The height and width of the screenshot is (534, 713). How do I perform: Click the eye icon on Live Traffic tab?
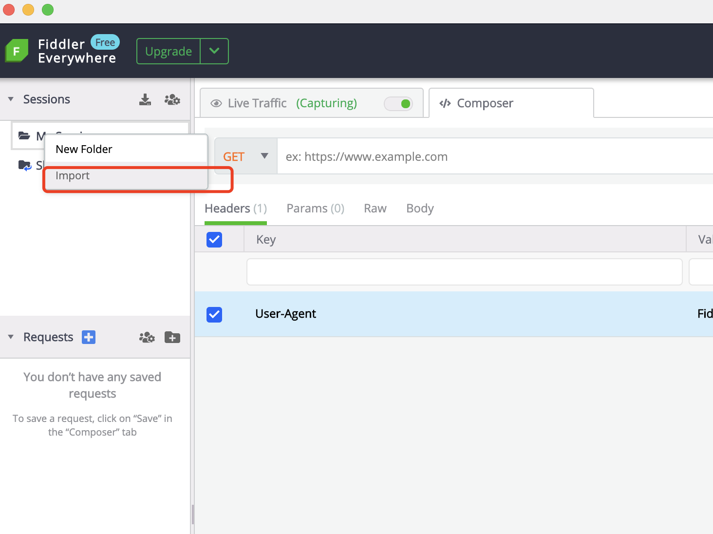tap(216, 103)
